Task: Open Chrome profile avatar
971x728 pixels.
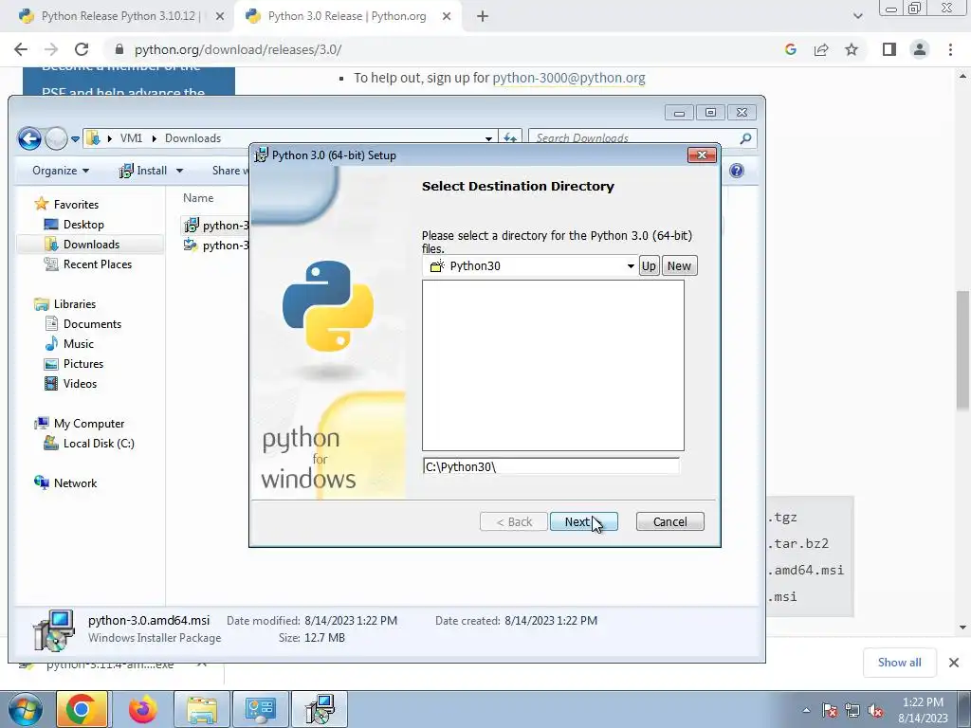Action: (920, 49)
